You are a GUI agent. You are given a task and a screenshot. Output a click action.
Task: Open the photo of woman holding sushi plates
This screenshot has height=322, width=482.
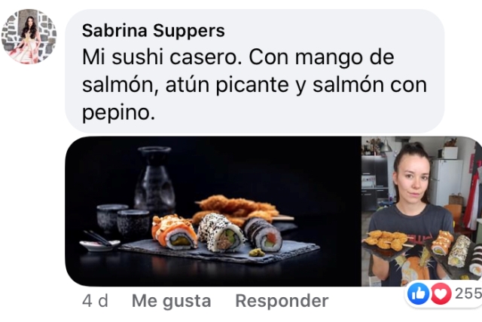click(x=422, y=211)
